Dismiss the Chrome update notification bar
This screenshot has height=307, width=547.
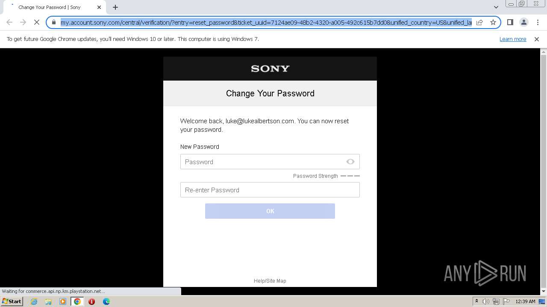(537, 39)
